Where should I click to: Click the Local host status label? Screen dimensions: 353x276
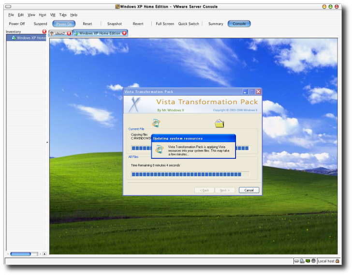[326, 261]
